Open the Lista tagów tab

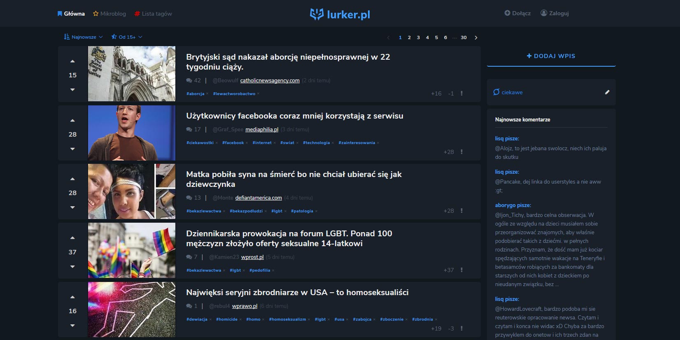point(153,14)
